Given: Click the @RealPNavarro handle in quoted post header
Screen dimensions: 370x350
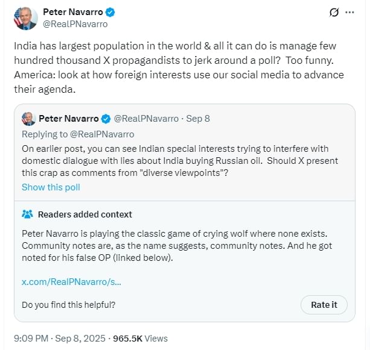Looking at the screenshot, I should click(146, 118).
